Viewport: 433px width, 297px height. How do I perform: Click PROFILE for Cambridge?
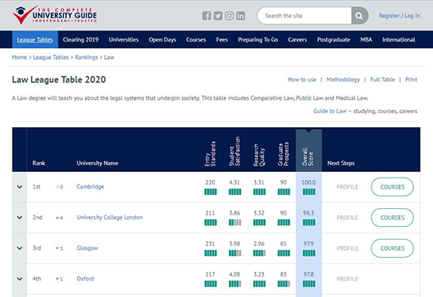[x=347, y=187]
